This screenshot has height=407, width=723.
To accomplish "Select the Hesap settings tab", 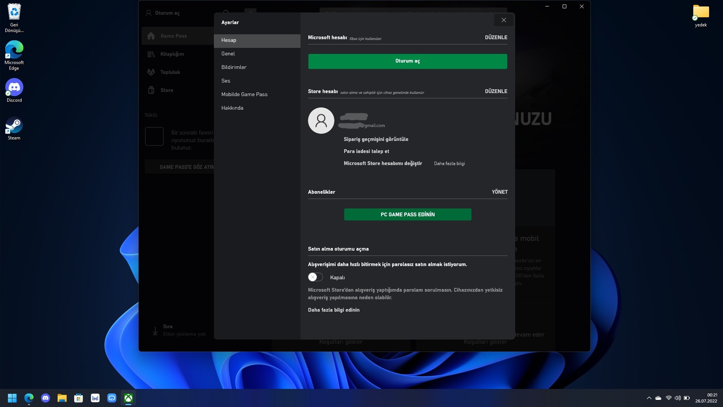I will click(x=257, y=40).
